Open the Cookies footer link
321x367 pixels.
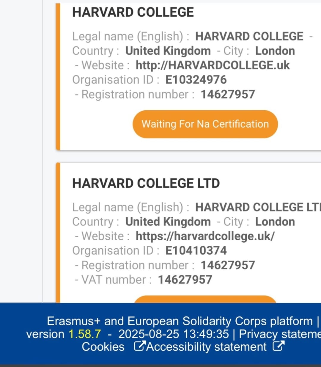point(103,347)
